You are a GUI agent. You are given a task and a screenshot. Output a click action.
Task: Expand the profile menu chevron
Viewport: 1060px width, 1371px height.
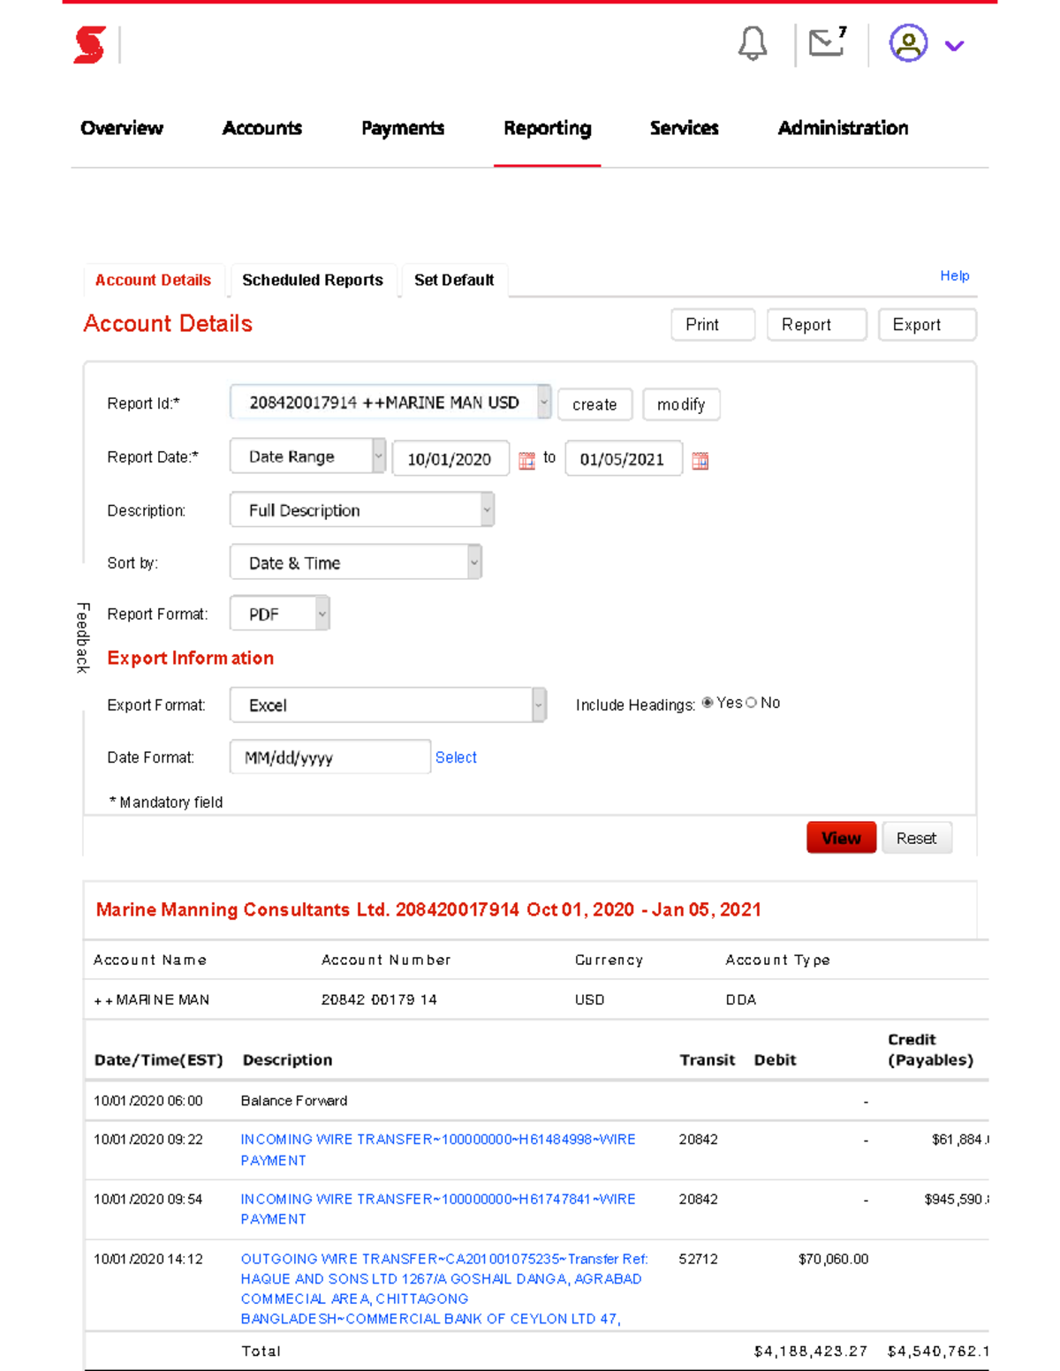[x=954, y=44]
